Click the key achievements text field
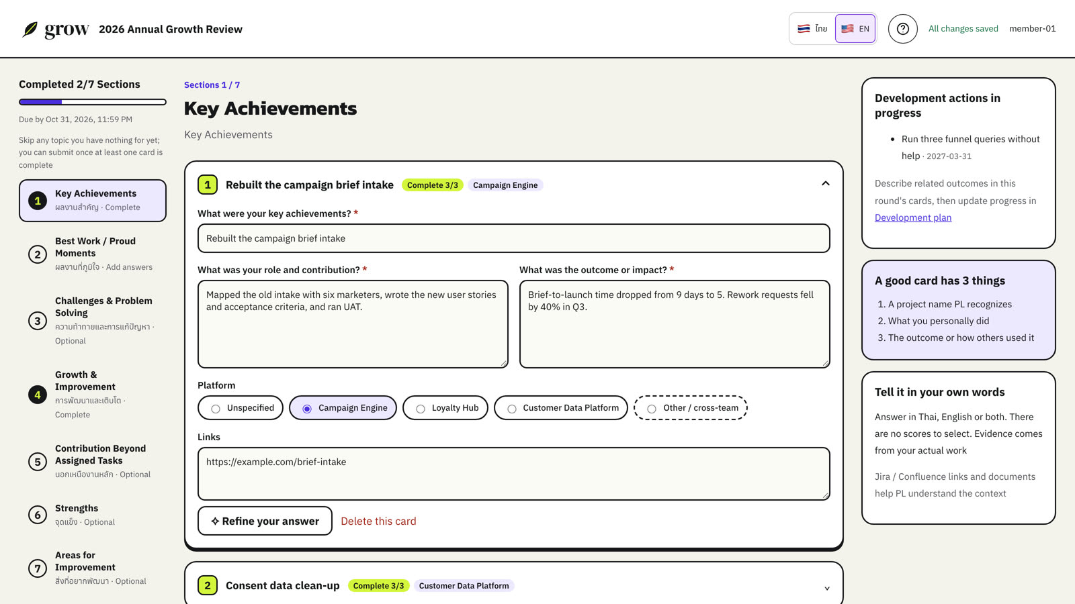The width and height of the screenshot is (1075, 604). point(514,238)
